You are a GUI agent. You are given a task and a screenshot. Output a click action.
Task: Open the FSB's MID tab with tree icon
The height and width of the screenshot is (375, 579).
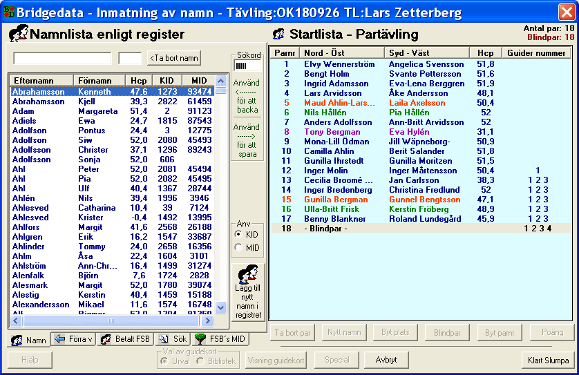pyautogui.click(x=219, y=339)
